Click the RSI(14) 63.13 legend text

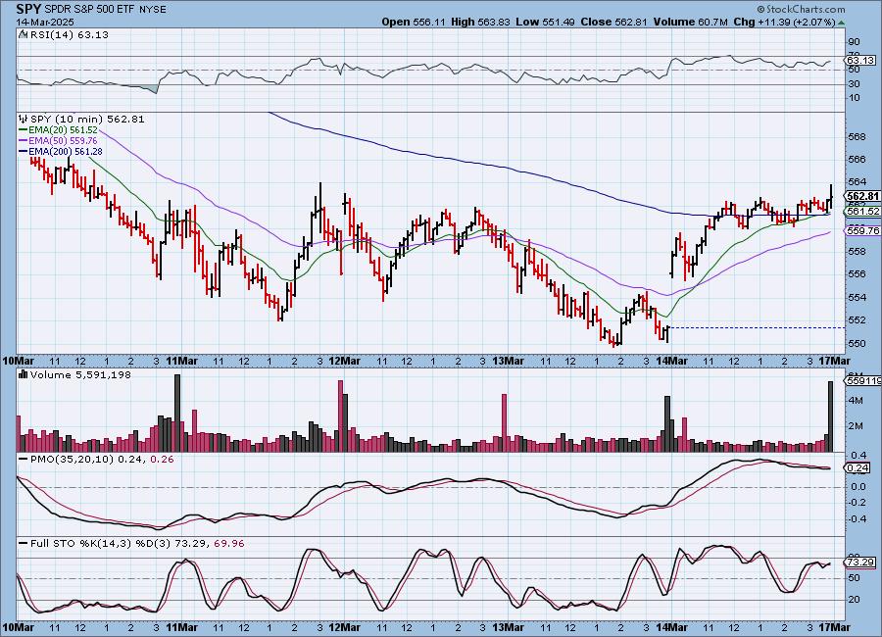69,34
